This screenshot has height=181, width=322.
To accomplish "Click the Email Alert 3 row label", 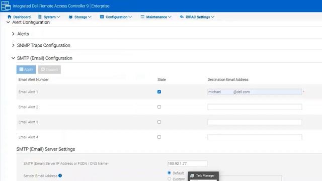I will coord(28,122).
